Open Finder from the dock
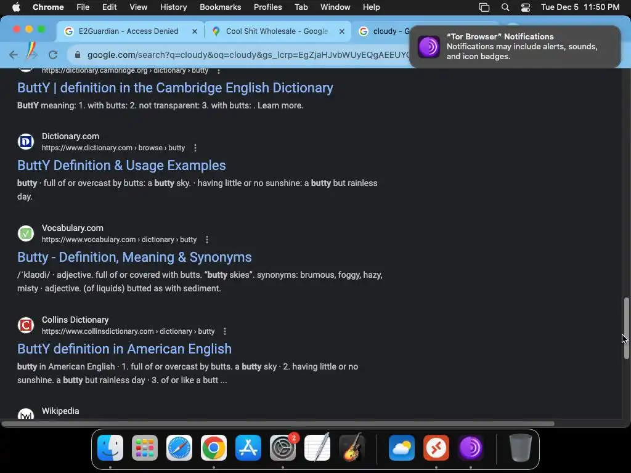Viewport: 631px width, 473px height. click(x=110, y=448)
